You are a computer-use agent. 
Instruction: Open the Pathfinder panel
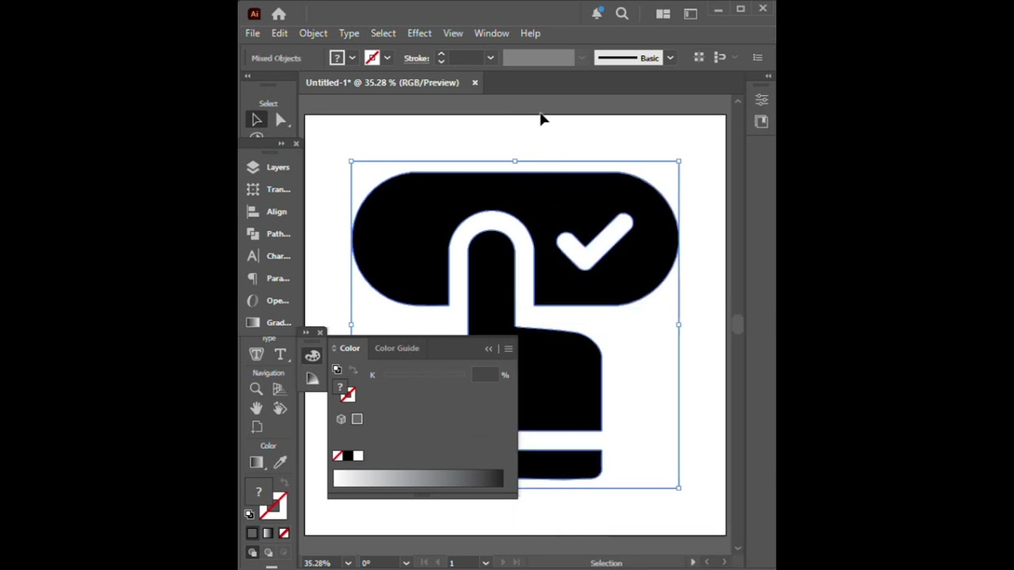pyautogui.click(x=269, y=234)
